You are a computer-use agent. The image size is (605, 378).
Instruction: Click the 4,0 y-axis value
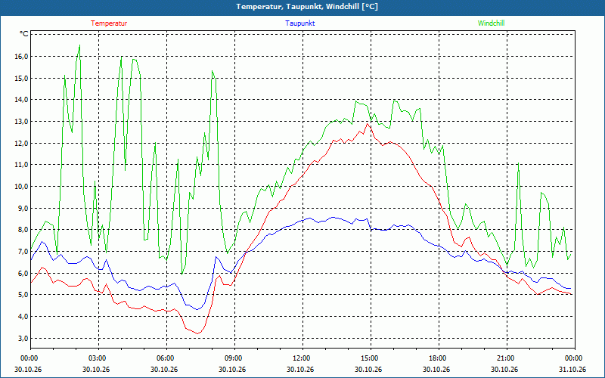(23, 317)
